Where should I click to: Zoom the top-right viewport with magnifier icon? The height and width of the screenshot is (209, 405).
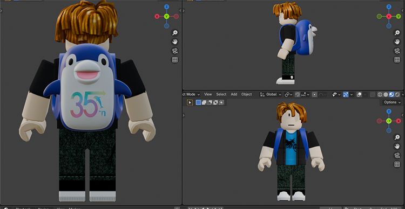coord(397,33)
